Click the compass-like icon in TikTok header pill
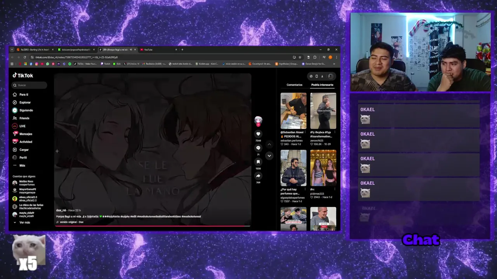This screenshot has width=497, height=279. [x=311, y=76]
